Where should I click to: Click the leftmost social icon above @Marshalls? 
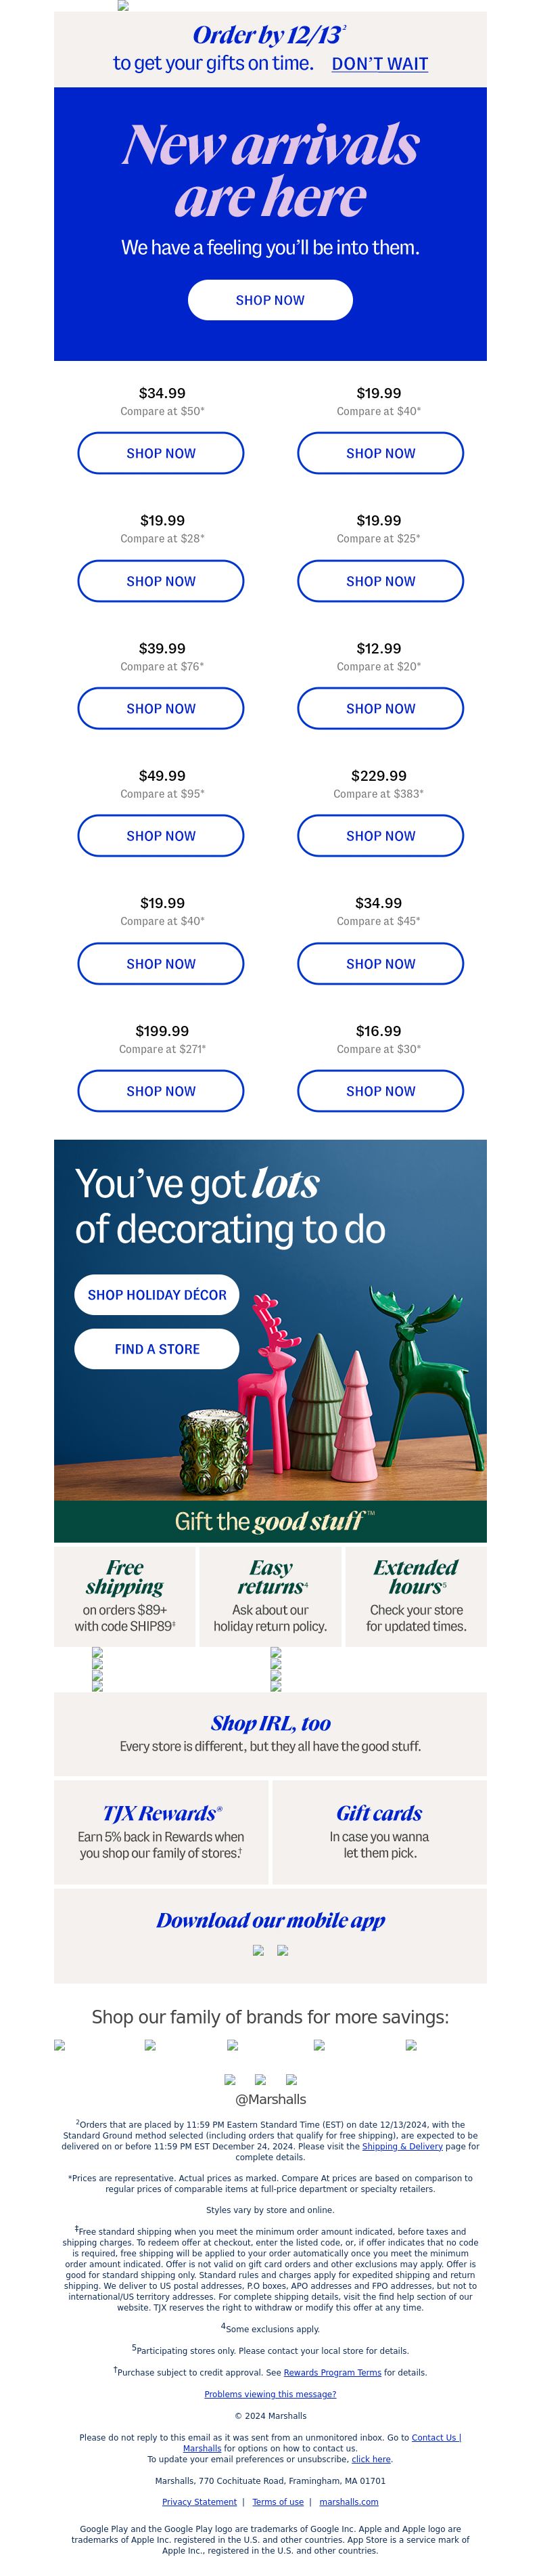click(x=231, y=2079)
